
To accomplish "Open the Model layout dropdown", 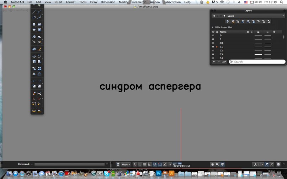I will tap(126, 164).
